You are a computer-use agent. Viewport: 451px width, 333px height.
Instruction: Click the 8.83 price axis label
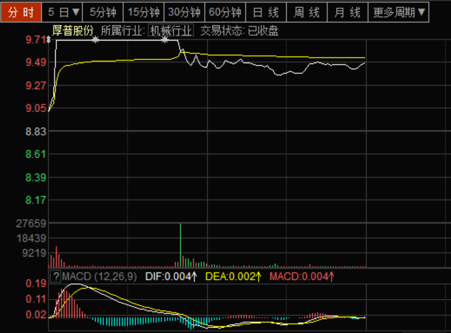coord(36,131)
